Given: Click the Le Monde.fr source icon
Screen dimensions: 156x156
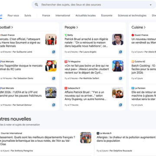Looking at the screenshot, I should pos(98,133).
